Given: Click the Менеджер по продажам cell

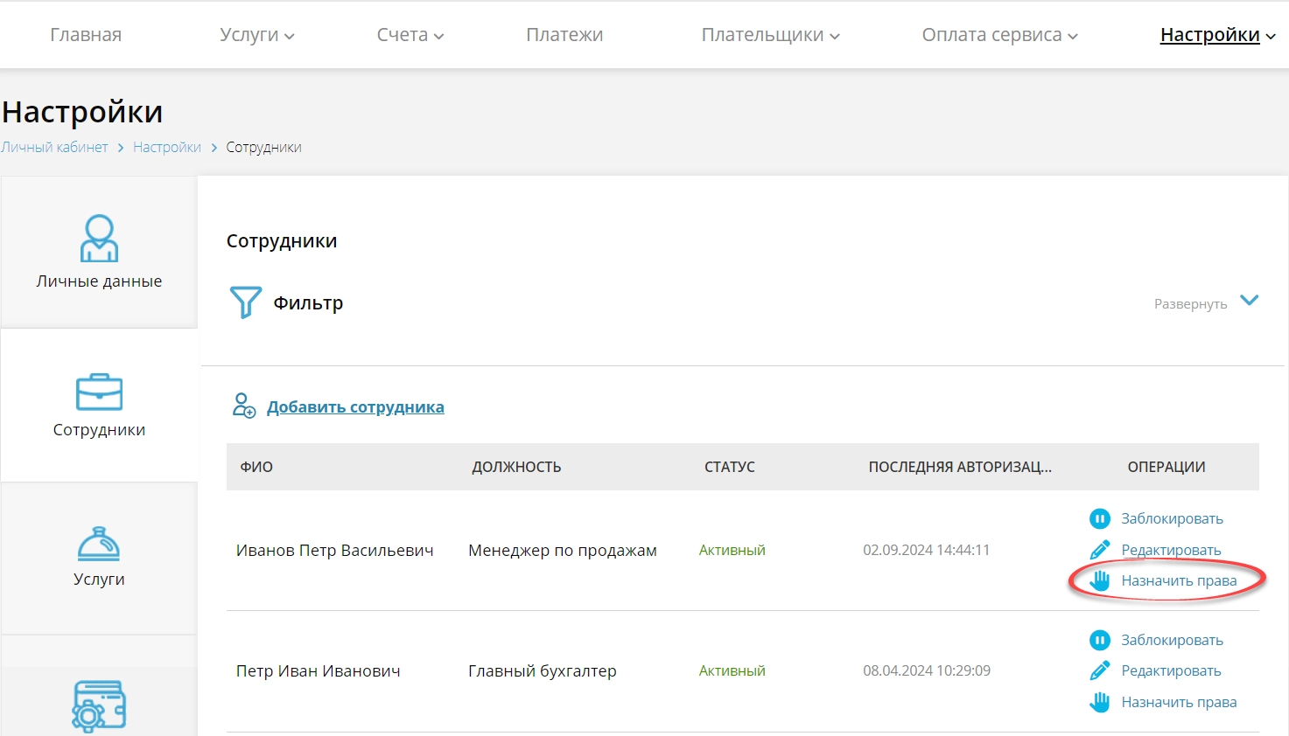Looking at the screenshot, I should [563, 551].
